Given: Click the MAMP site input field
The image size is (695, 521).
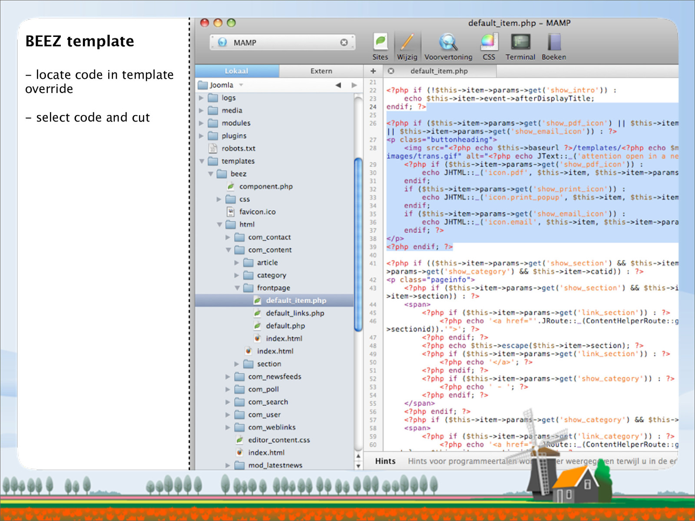Looking at the screenshot, I should (x=282, y=43).
